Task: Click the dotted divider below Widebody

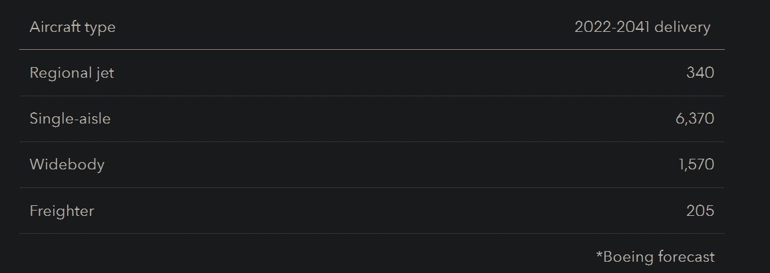Action: point(372,187)
